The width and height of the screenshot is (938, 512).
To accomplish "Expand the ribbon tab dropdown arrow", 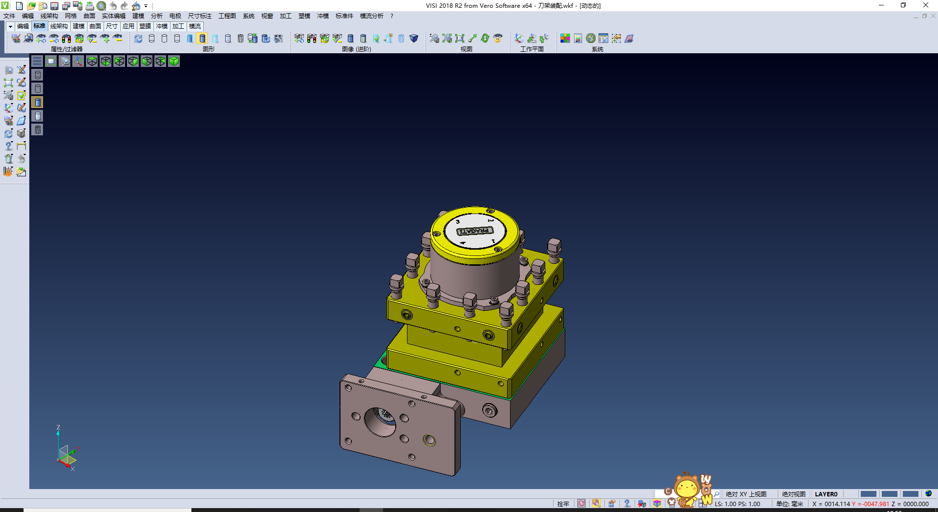I will pos(10,26).
